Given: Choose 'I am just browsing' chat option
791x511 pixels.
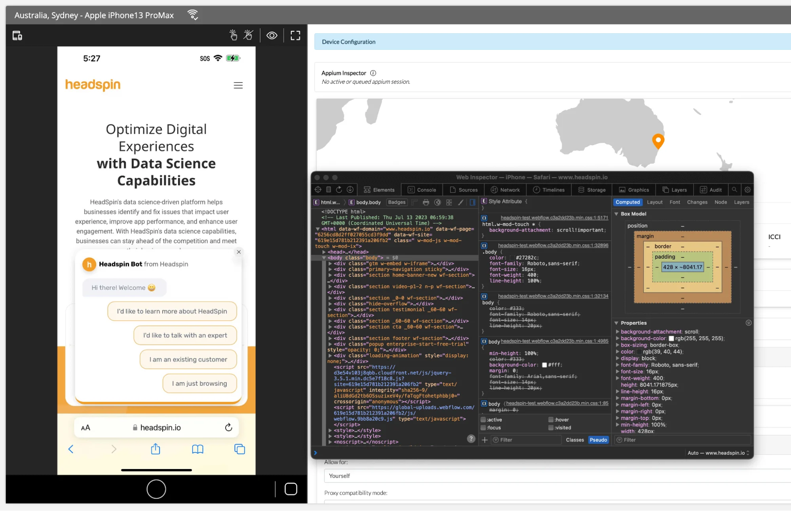Looking at the screenshot, I should point(199,384).
